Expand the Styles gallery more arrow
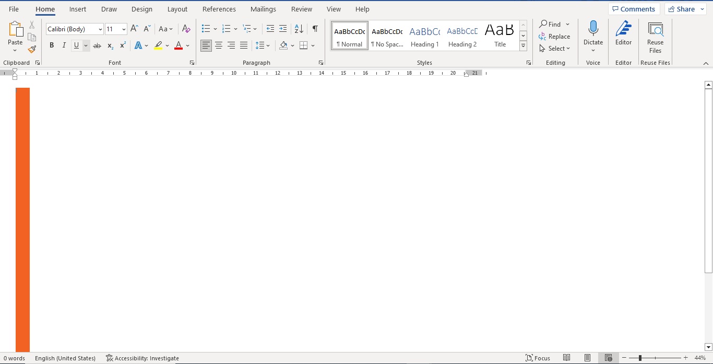This screenshot has height=364, width=713. pos(523,46)
